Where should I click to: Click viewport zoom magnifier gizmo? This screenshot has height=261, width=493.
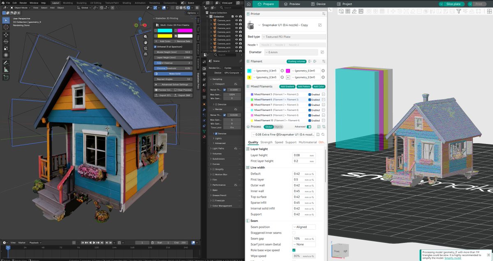(145, 36)
